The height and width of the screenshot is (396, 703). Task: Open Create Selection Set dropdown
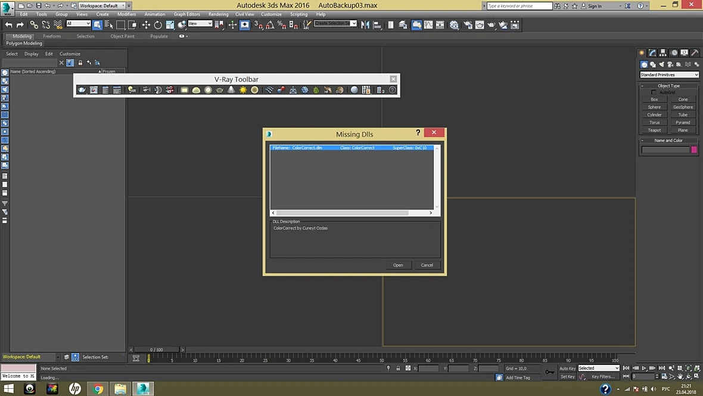pos(335,23)
